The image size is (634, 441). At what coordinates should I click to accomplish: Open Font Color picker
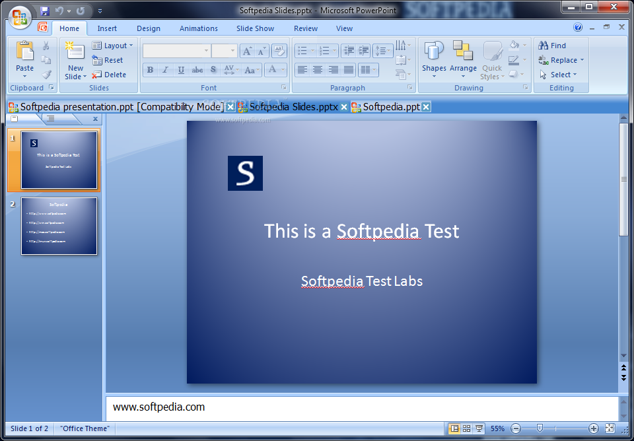275,70
